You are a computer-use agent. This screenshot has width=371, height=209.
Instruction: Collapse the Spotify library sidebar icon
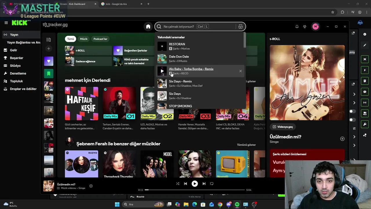pos(49,39)
